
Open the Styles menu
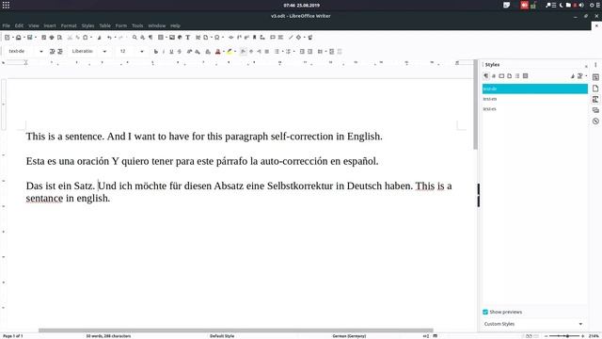[87, 25]
